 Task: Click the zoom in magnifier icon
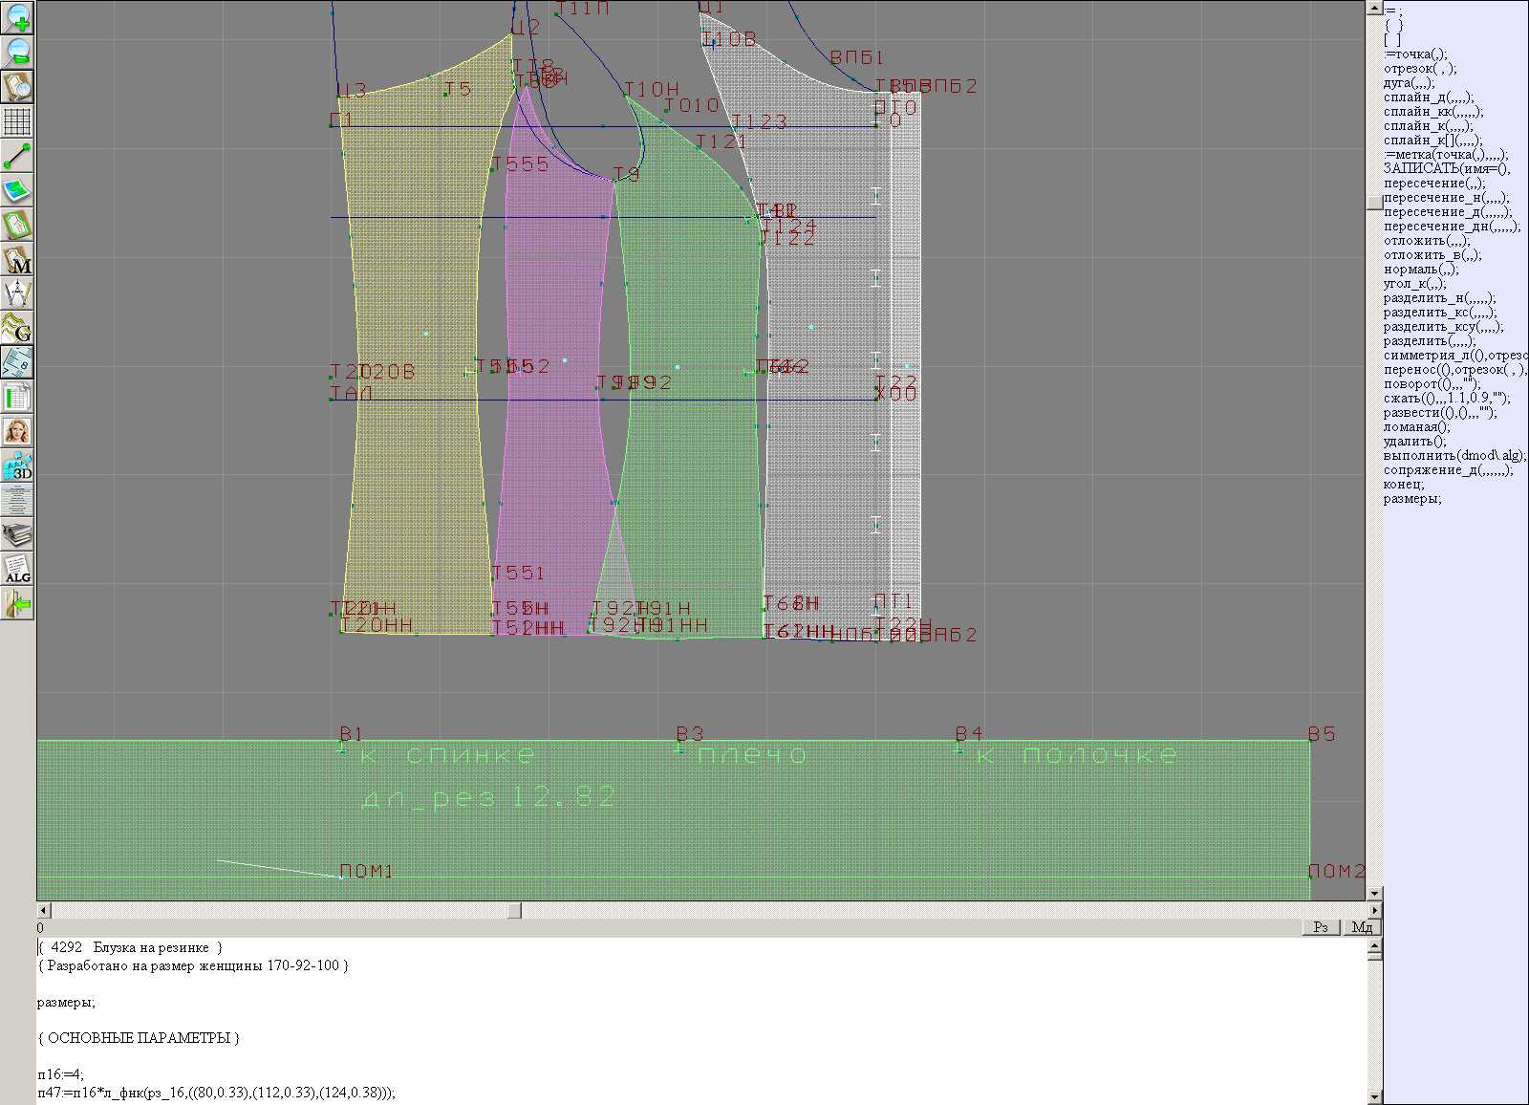[x=17, y=17]
